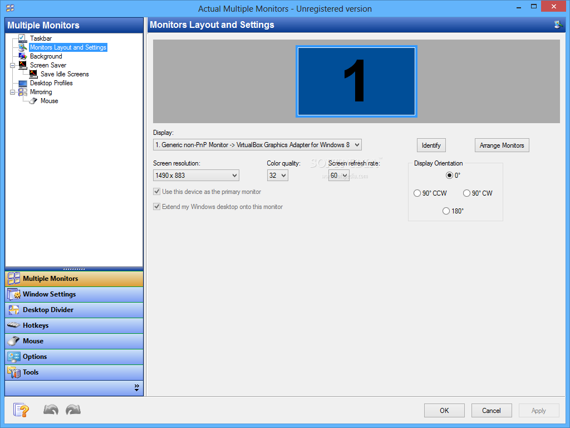This screenshot has width=570, height=428.
Task: Open the Screen refresh rate dropdown
Action: pyautogui.click(x=339, y=176)
